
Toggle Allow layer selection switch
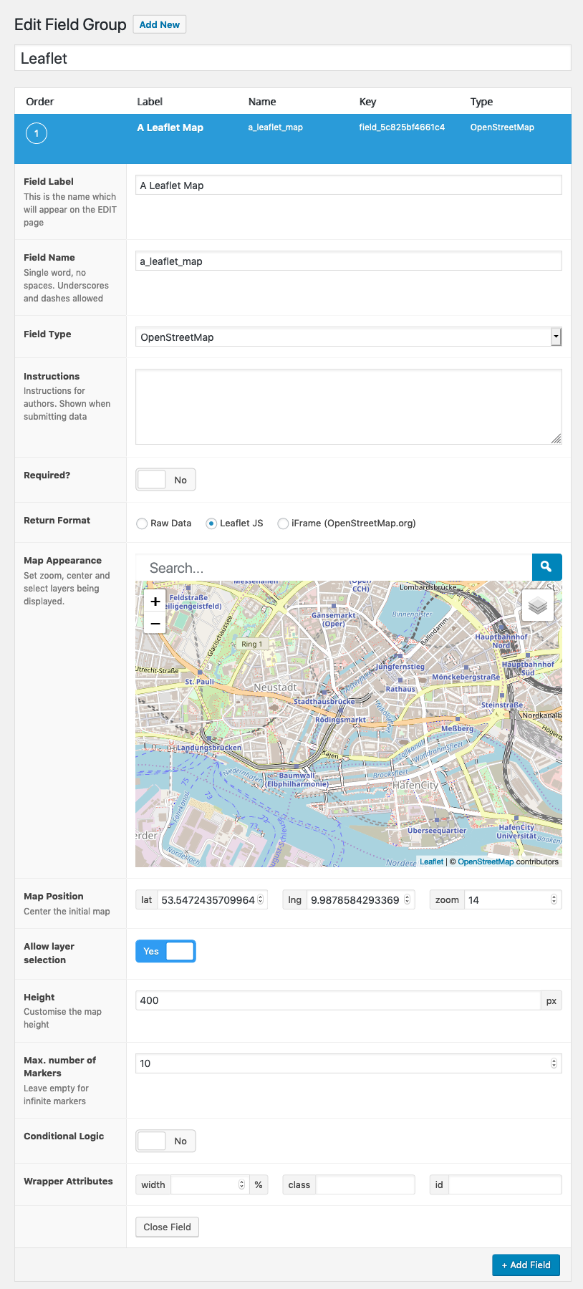(165, 951)
